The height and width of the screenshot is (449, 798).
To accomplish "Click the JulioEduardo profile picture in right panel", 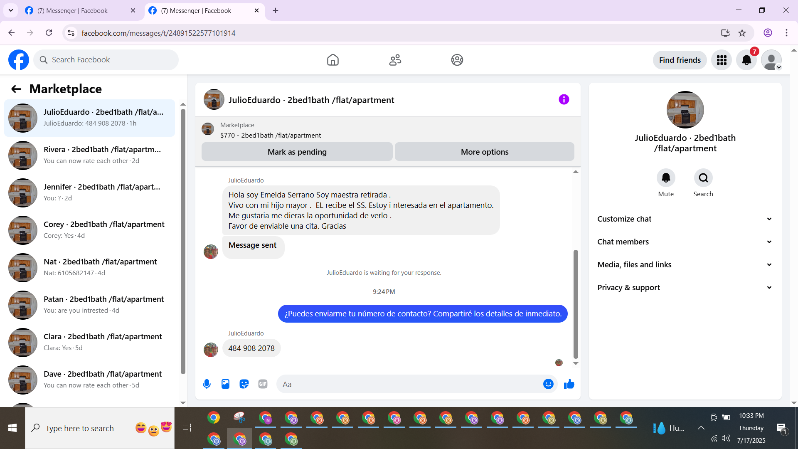I will pos(685,110).
